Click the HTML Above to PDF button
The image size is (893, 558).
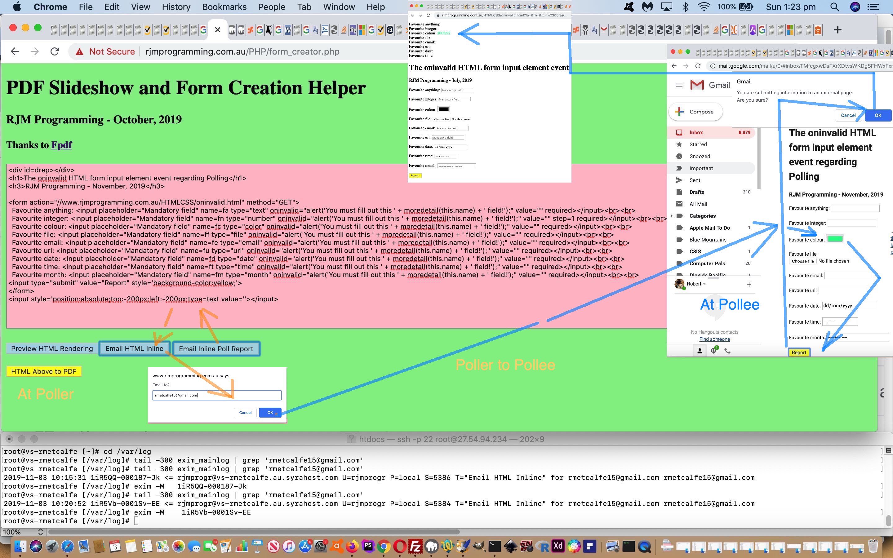(43, 371)
